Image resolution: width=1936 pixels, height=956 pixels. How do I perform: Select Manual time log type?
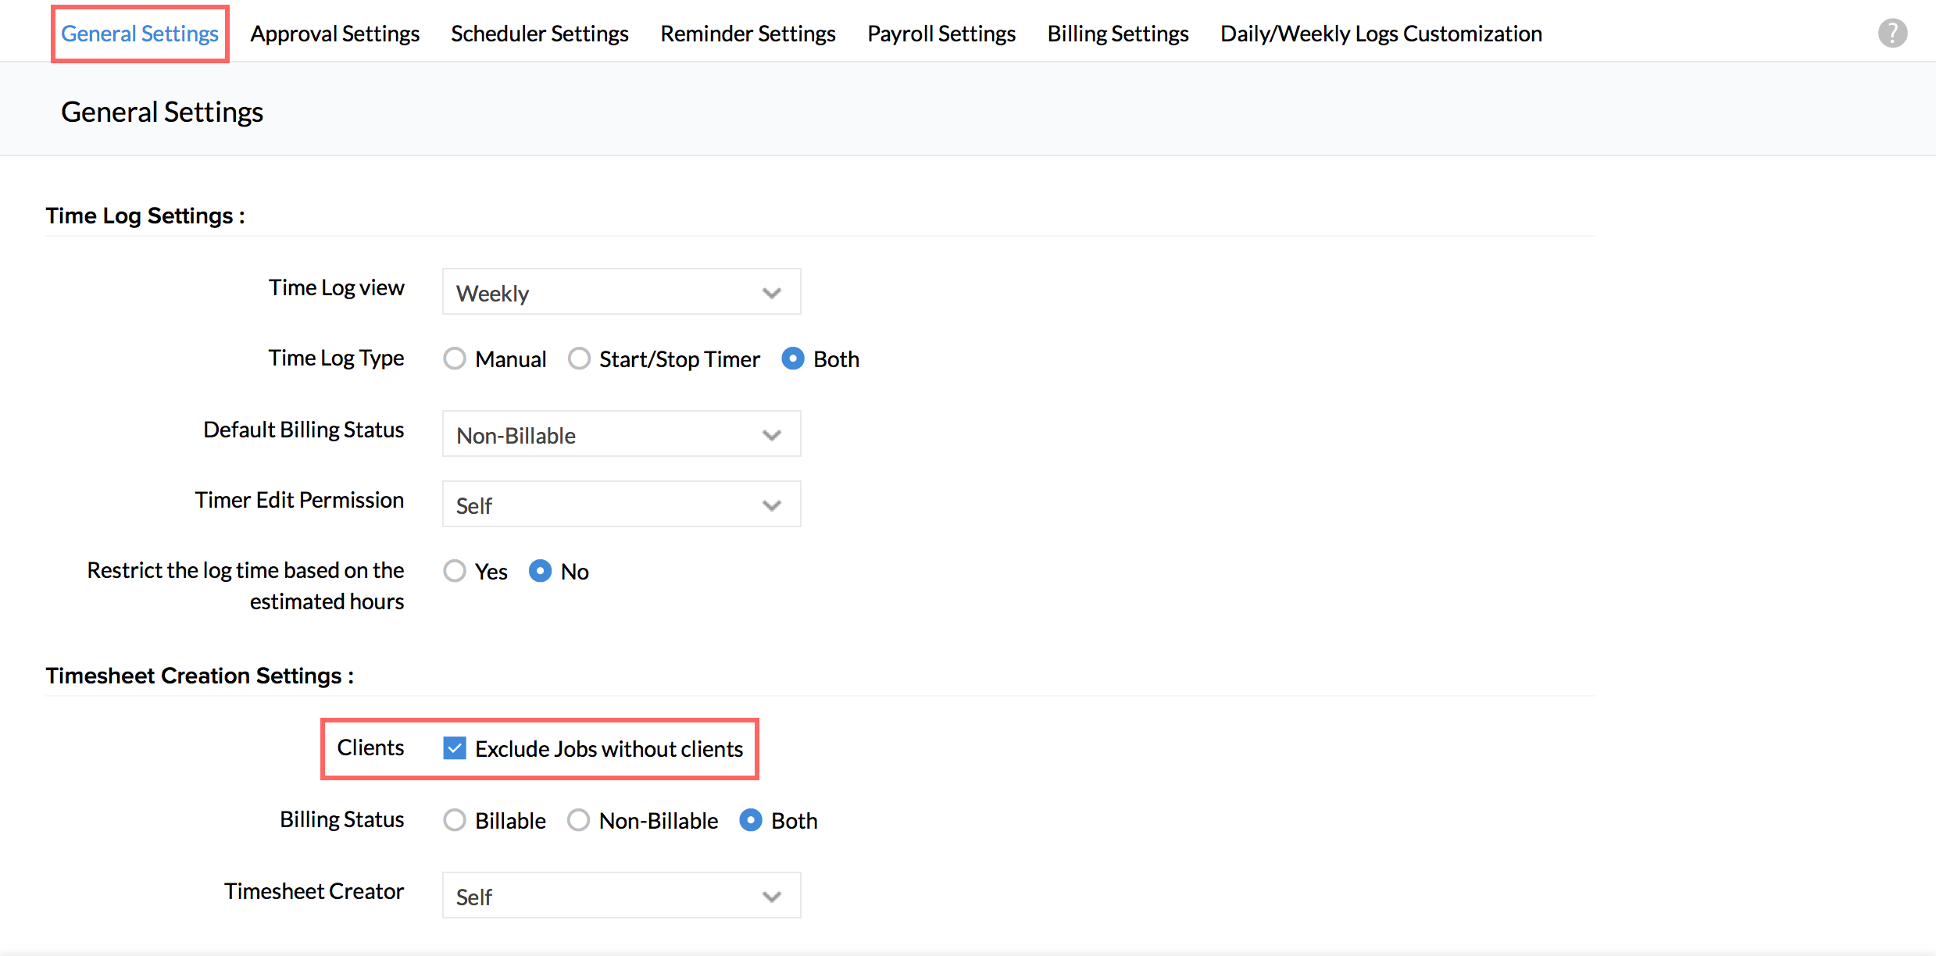tap(455, 359)
